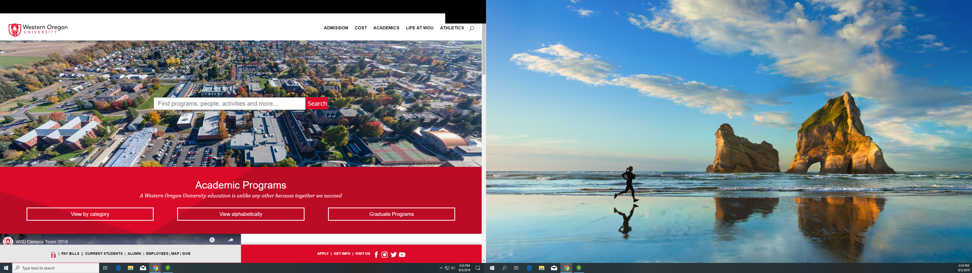Viewport: 972px width, 273px height.
Task: Follow the PAY BILLS link
Action: pyautogui.click(x=70, y=254)
